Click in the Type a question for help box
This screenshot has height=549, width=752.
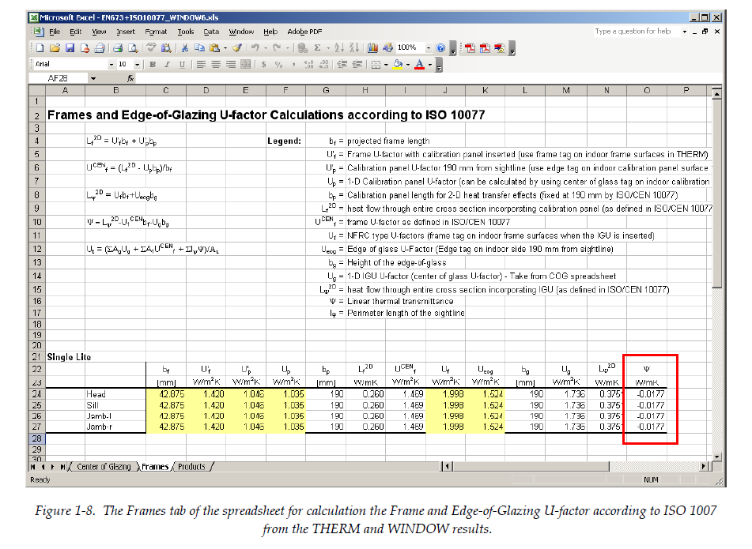tap(633, 32)
